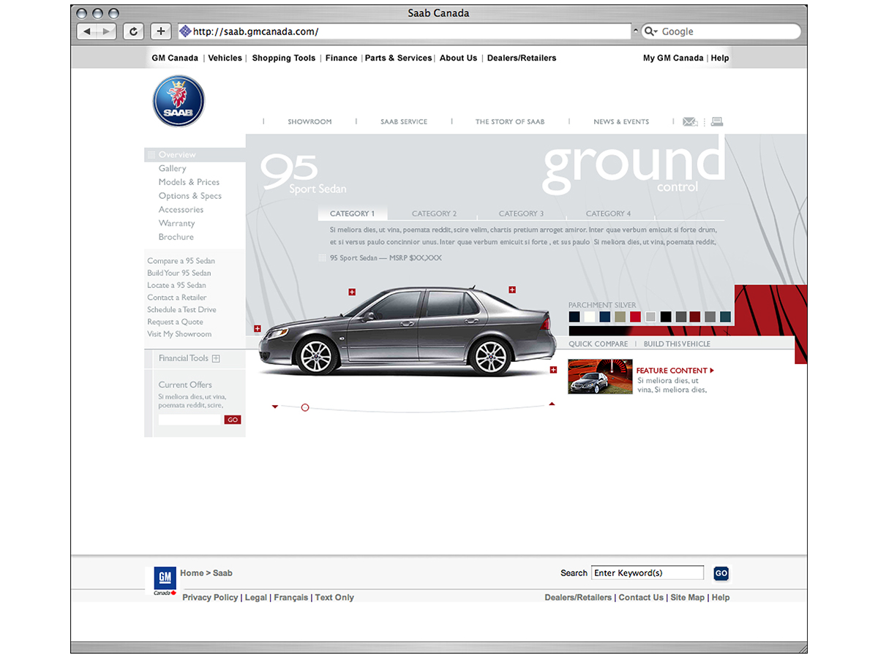Click the plus hotspot above the car's hood
The image size is (878, 658).
pyautogui.click(x=352, y=292)
